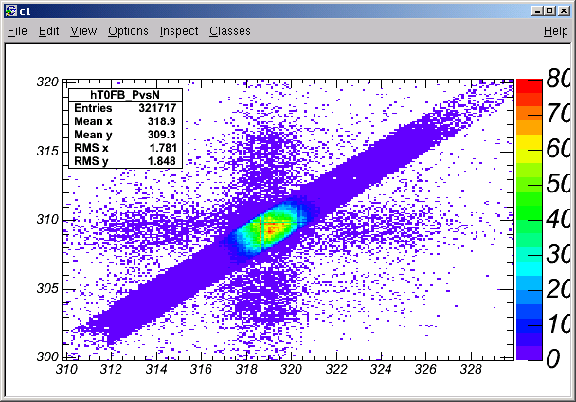The image size is (576, 402).
Task: Click the red-orange hotspot in the histogram center
Action: [x=271, y=229]
